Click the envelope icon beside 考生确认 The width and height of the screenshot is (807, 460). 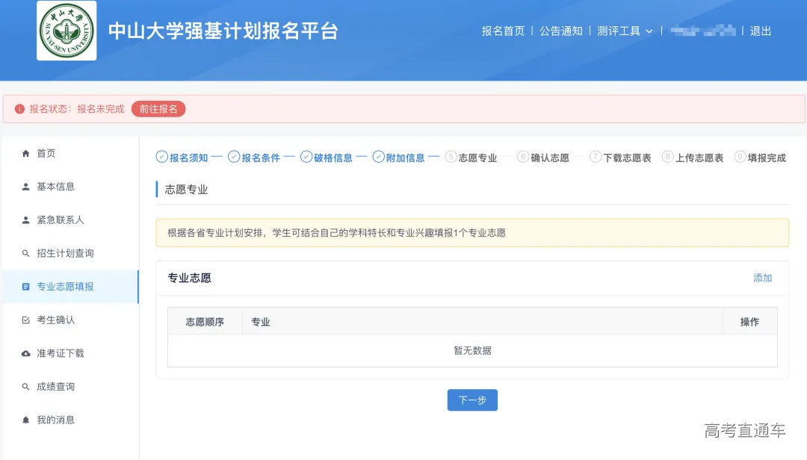(x=26, y=320)
